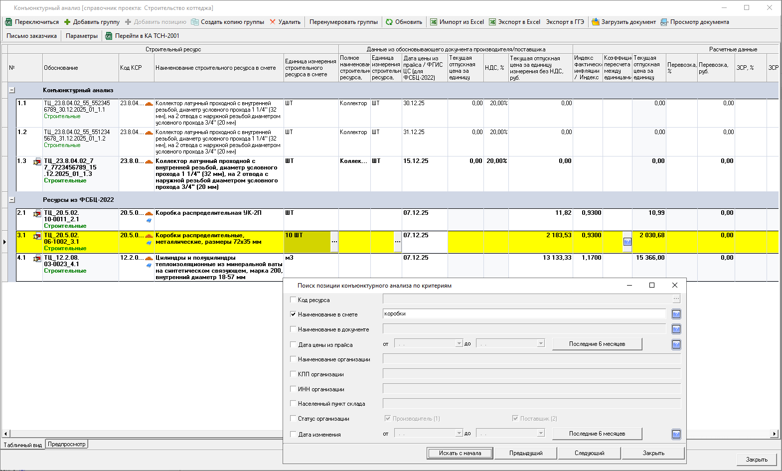The height and width of the screenshot is (471, 782).
Task: Click the Delete red X icon
Action: pos(273,22)
